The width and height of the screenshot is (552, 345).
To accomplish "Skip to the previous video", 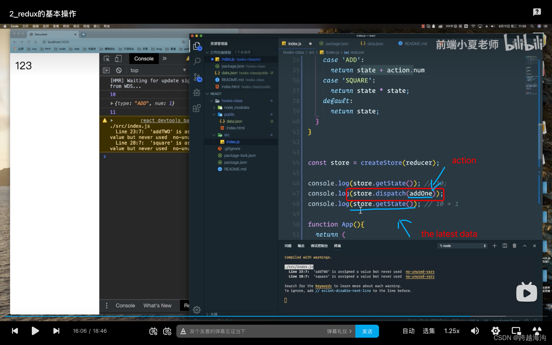I will click(15, 331).
